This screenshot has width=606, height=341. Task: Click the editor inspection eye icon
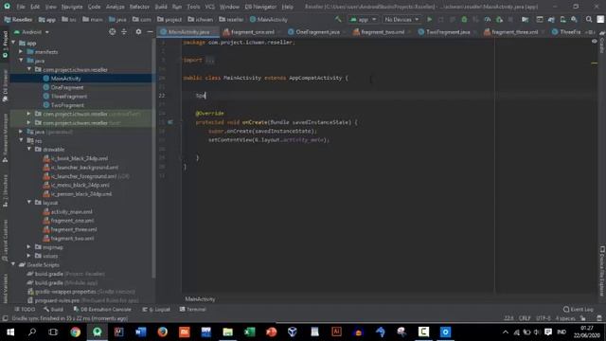point(594,42)
